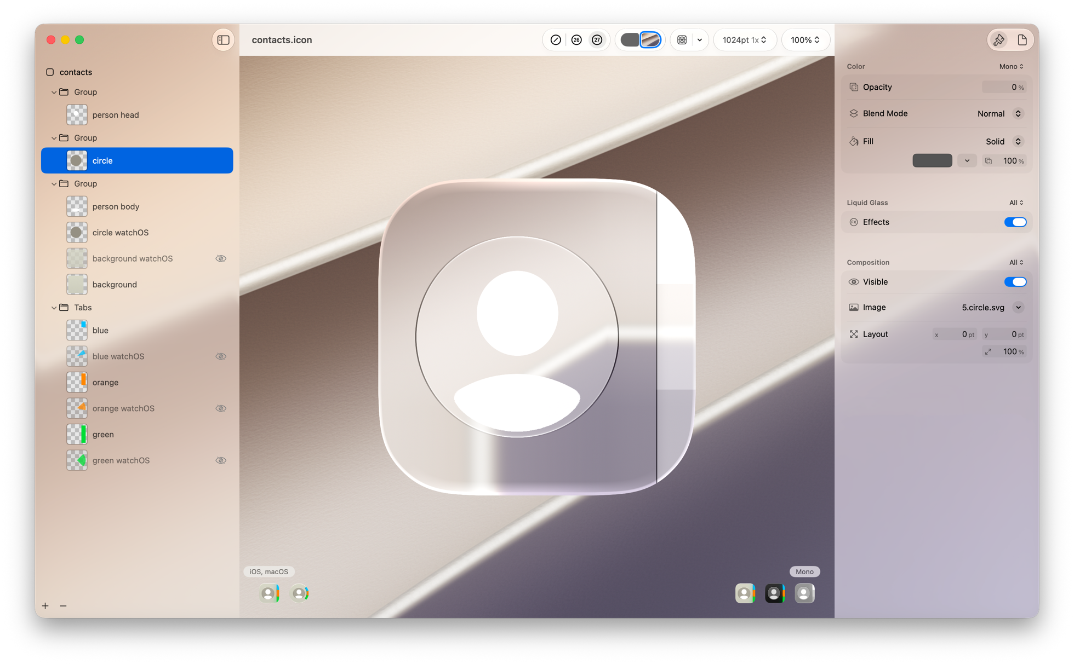The image size is (1074, 664).
Task: Collapse the Tabs folder
Action: pyautogui.click(x=54, y=308)
